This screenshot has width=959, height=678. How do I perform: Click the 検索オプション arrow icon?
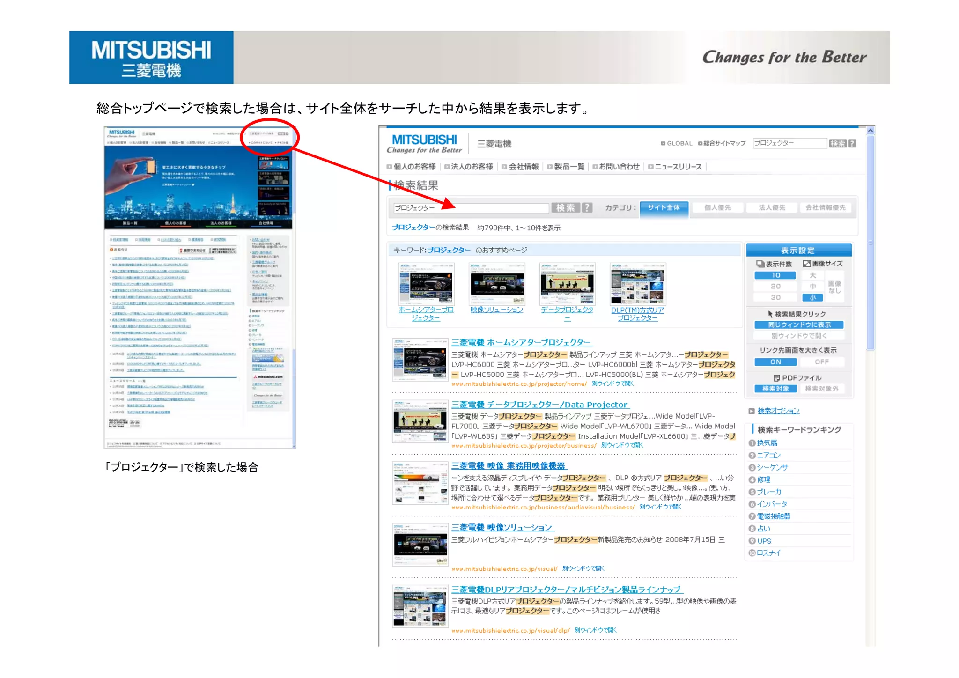pos(751,411)
